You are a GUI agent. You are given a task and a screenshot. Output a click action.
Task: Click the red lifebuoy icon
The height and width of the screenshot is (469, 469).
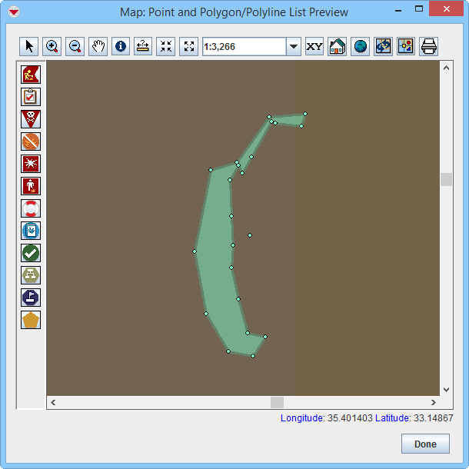pos(31,208)
